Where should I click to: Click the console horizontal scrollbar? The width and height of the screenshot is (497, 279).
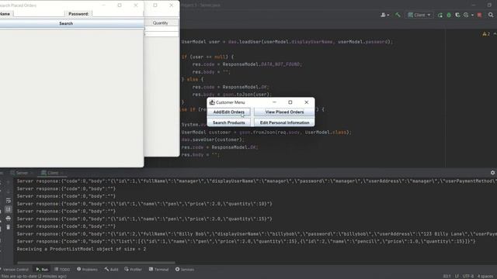(x=96, y=263)
